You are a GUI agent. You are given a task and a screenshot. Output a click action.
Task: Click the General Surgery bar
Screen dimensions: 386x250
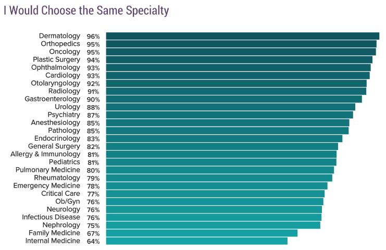click(222, 146)
